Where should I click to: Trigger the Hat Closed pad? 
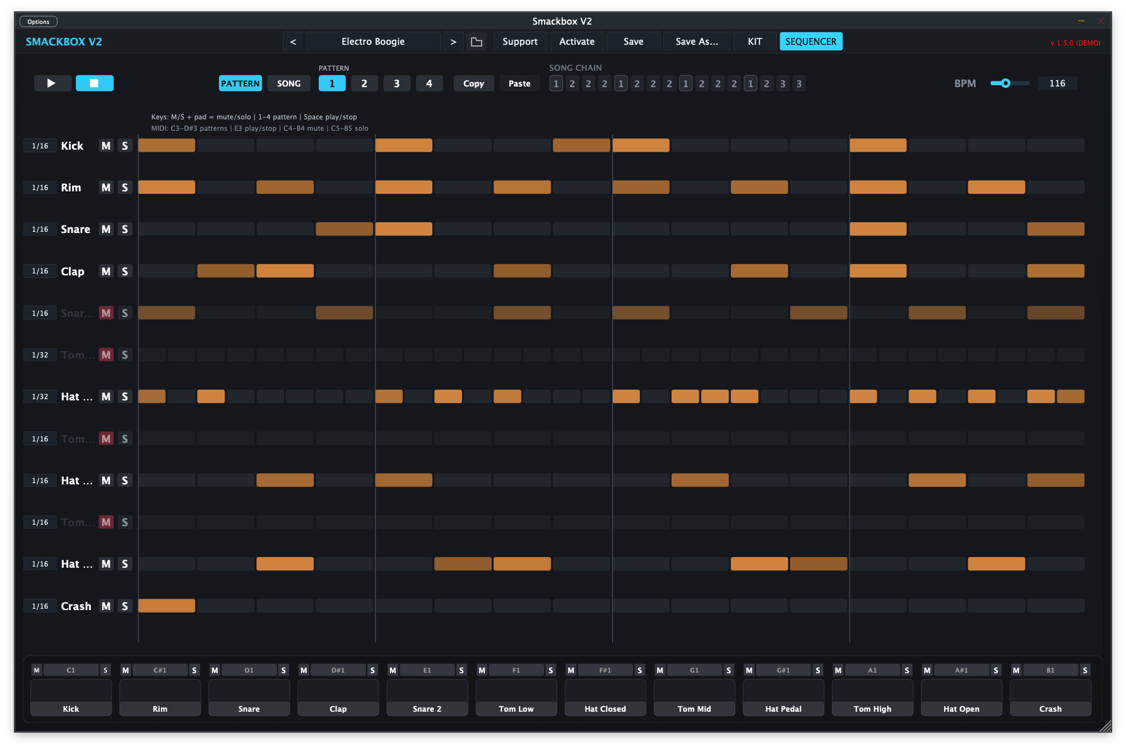[605, 697]
